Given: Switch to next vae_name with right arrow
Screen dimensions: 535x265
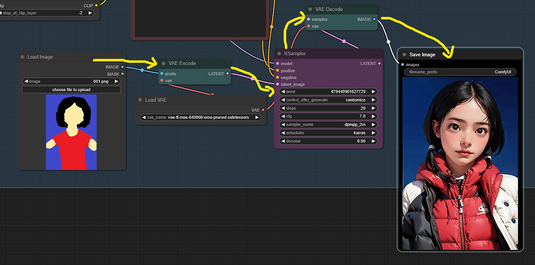Looking at the screenshot, I should pyautogui.click(x=257, y=117).
